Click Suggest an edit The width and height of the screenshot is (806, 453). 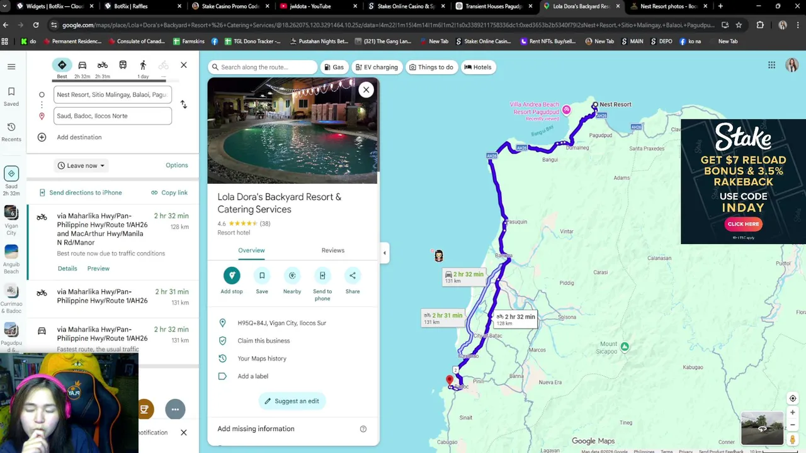tap(292, 401)
